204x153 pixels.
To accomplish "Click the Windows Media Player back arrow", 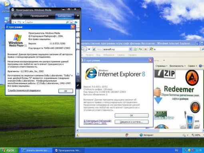I will 15,16.
